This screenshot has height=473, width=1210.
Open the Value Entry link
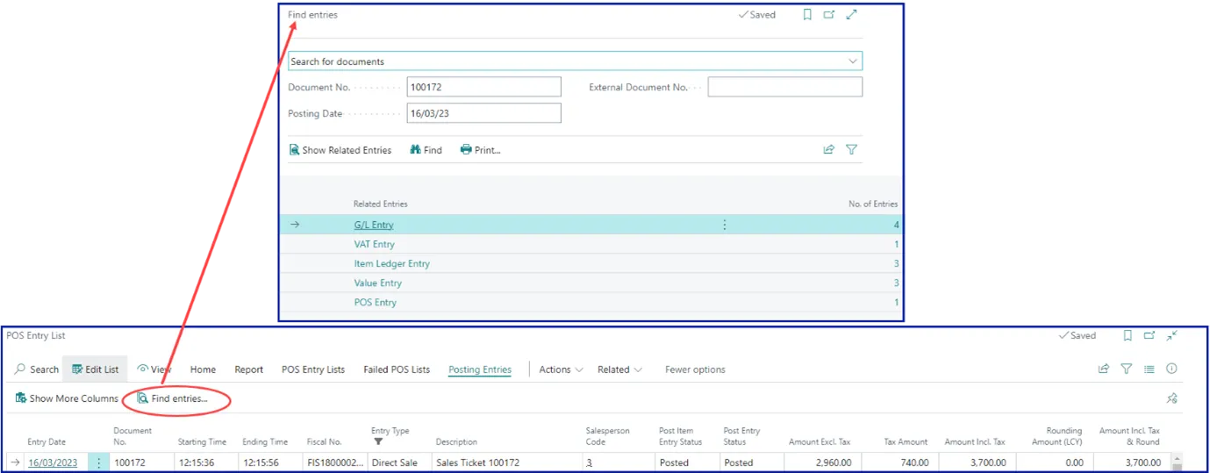(x=378, y=283)
